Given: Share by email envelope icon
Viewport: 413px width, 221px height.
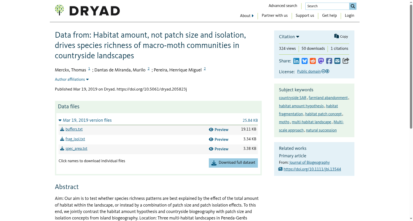Looking at the screenshot, I should pos(337,61).
